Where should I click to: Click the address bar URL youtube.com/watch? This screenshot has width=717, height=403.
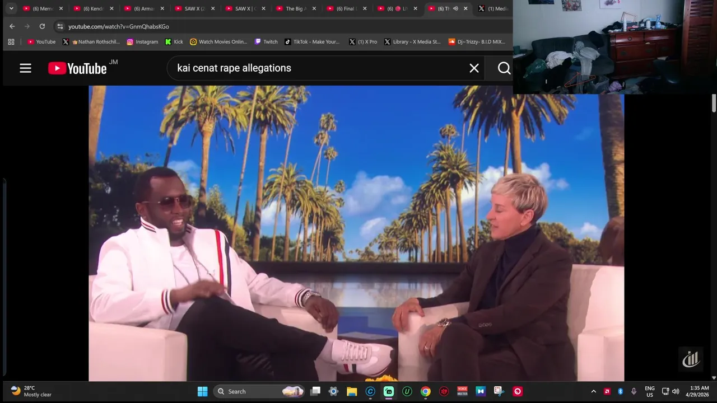coord(118,26)
